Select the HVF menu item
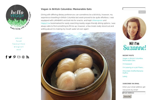 [x=19, y=50]
